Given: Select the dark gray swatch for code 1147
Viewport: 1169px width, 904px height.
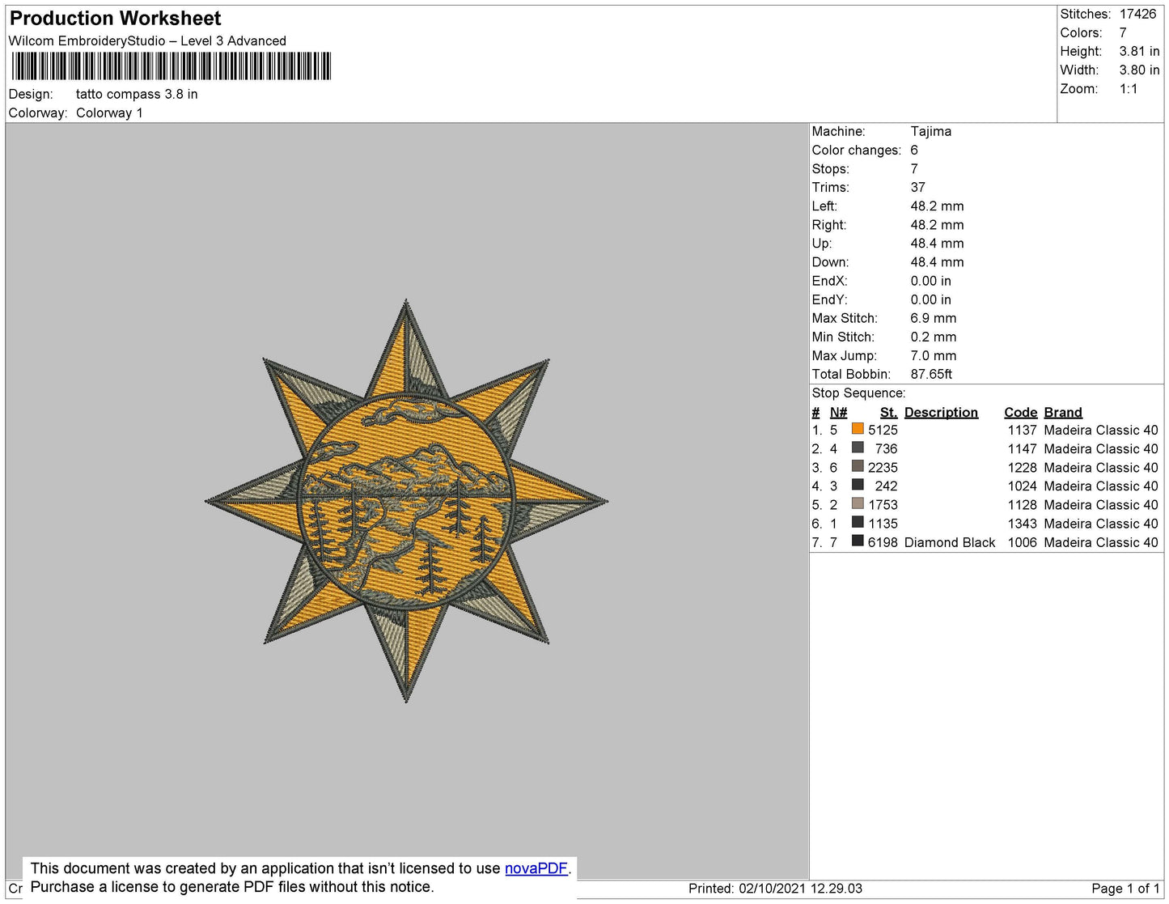Looking at the screenshot, I should 858,448.
